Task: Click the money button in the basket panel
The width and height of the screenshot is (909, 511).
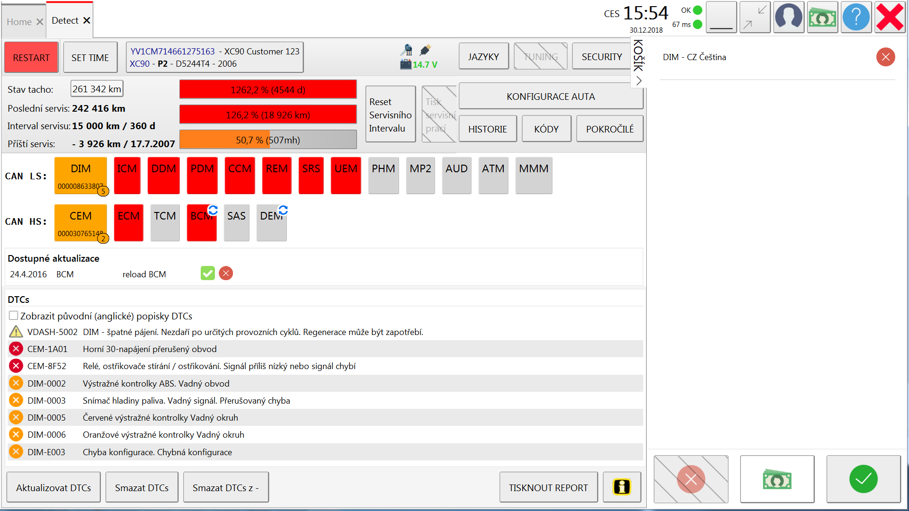Action: tap(777, 479)
